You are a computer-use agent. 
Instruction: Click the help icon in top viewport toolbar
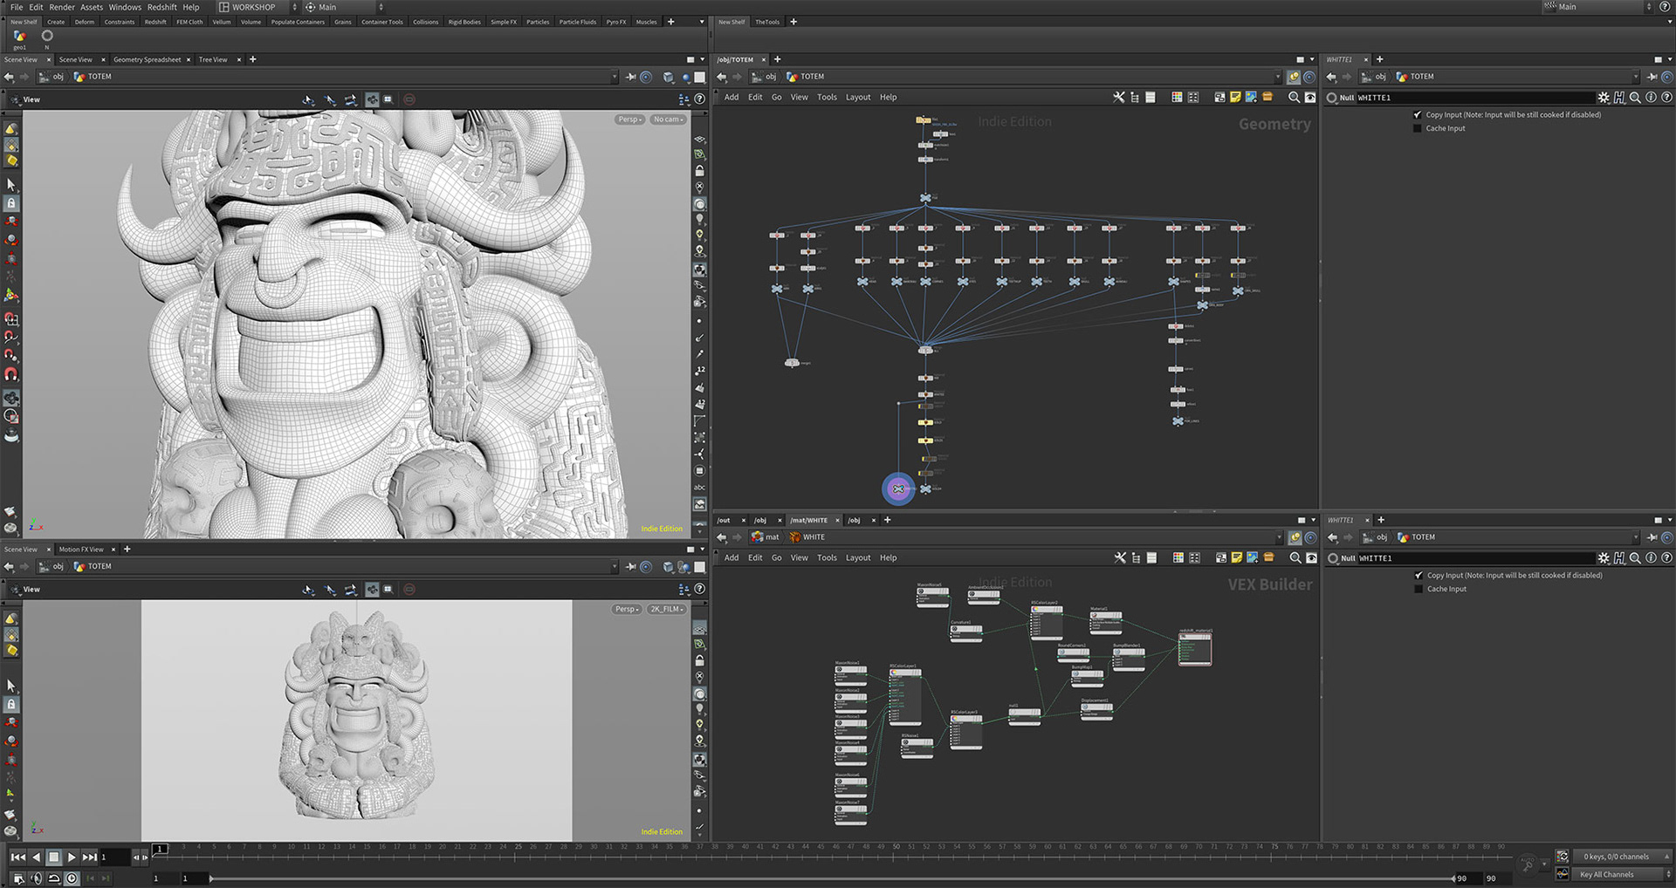[x=699, y=99]
